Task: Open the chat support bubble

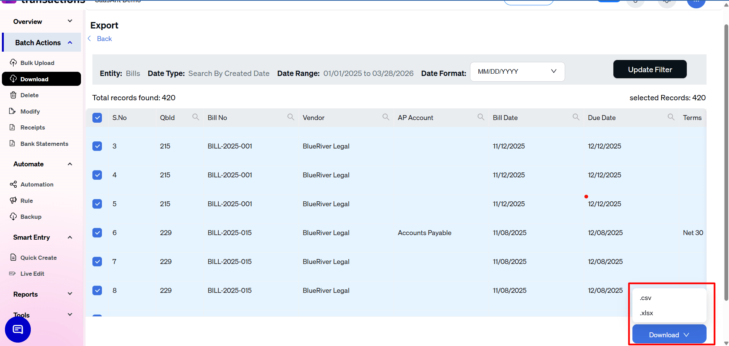Action: 17,329
